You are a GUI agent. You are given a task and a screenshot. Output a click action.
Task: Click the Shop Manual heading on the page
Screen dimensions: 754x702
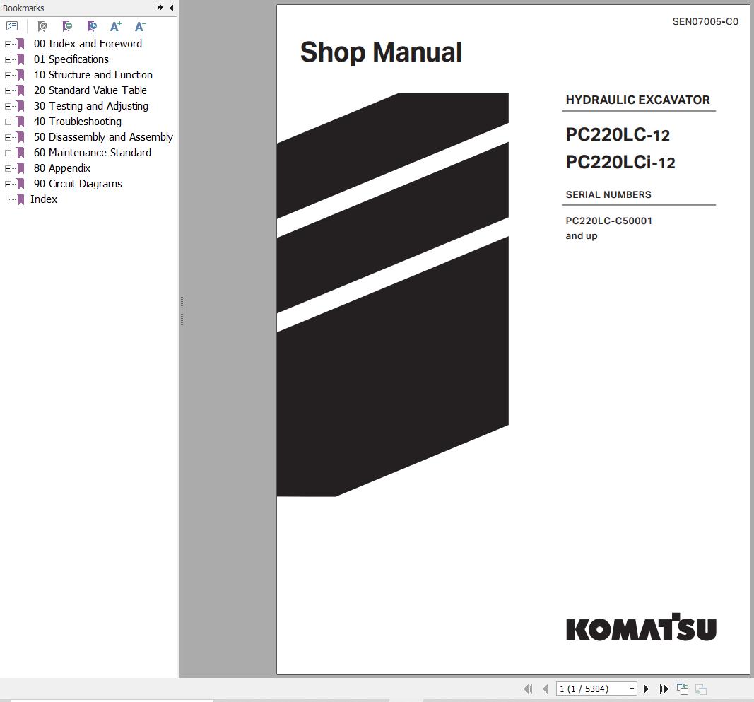click(x=381, y=52)
